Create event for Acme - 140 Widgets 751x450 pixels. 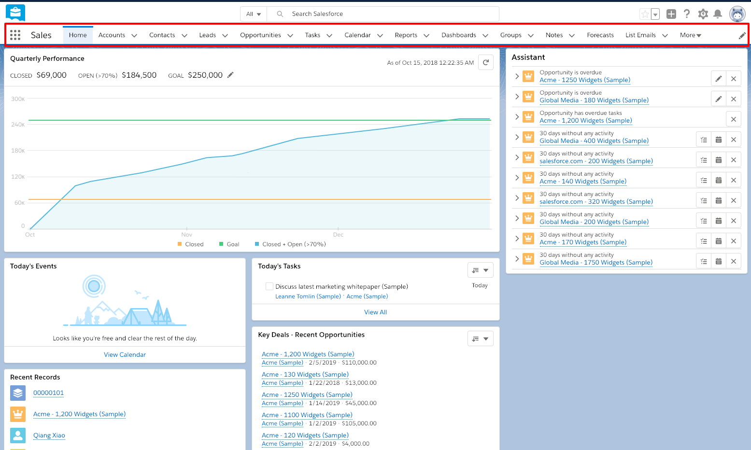tap(719, 180)
